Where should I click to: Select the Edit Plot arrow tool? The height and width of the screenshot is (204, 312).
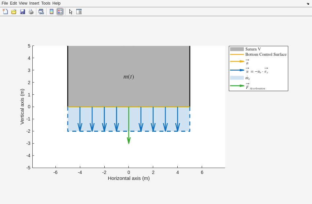71,12
